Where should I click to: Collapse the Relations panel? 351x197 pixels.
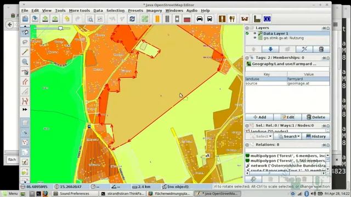click(247, 145)
